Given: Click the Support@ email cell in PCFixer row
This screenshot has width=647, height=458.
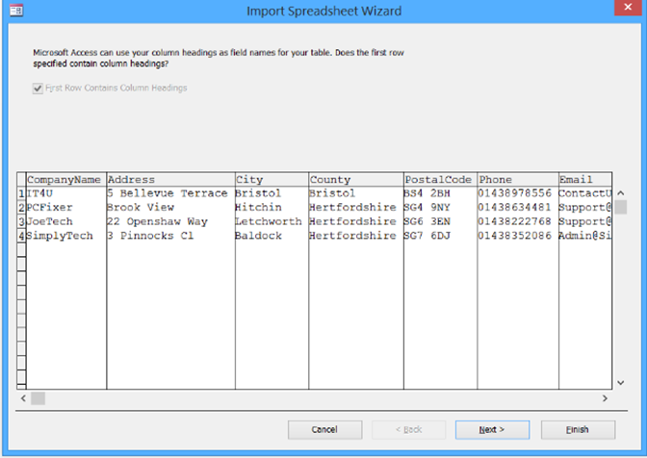Looking at the screenshot, I should coord(585,208).
